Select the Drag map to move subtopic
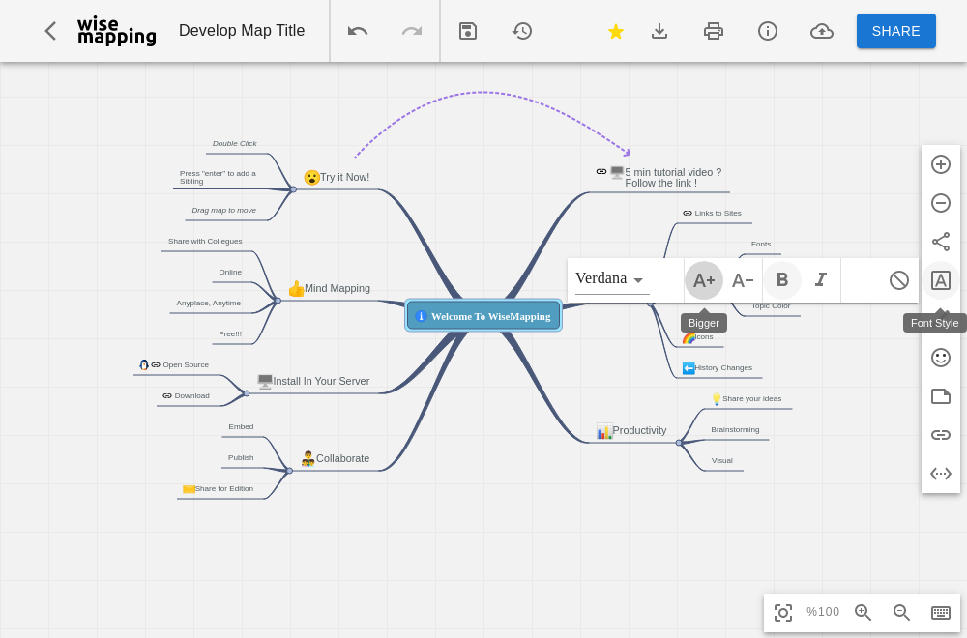 tap(224, 210)
